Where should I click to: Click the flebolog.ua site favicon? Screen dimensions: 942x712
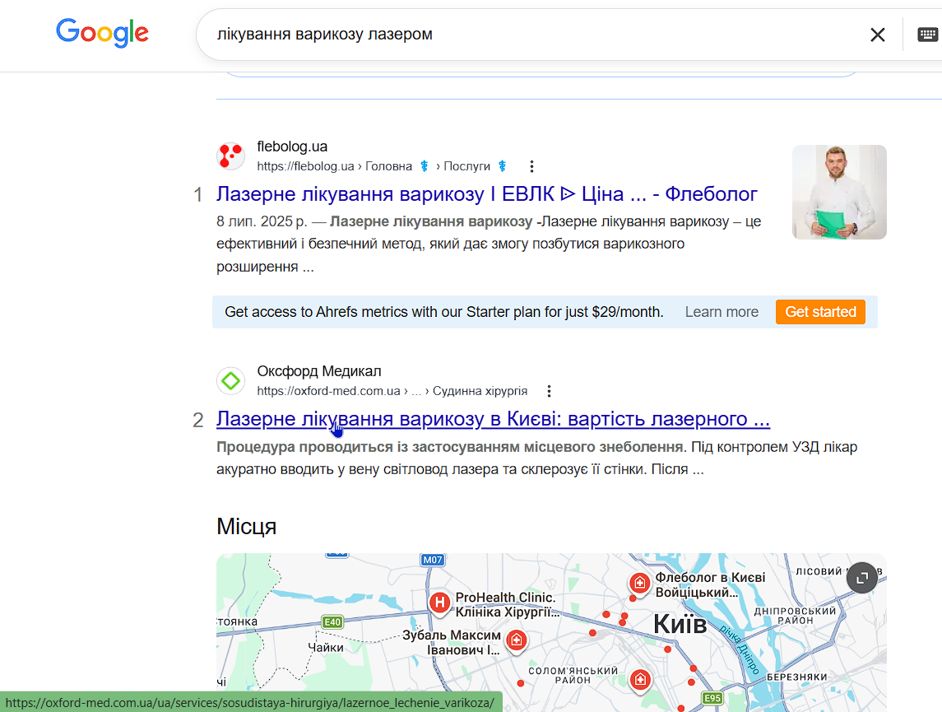tap(230, 156)
